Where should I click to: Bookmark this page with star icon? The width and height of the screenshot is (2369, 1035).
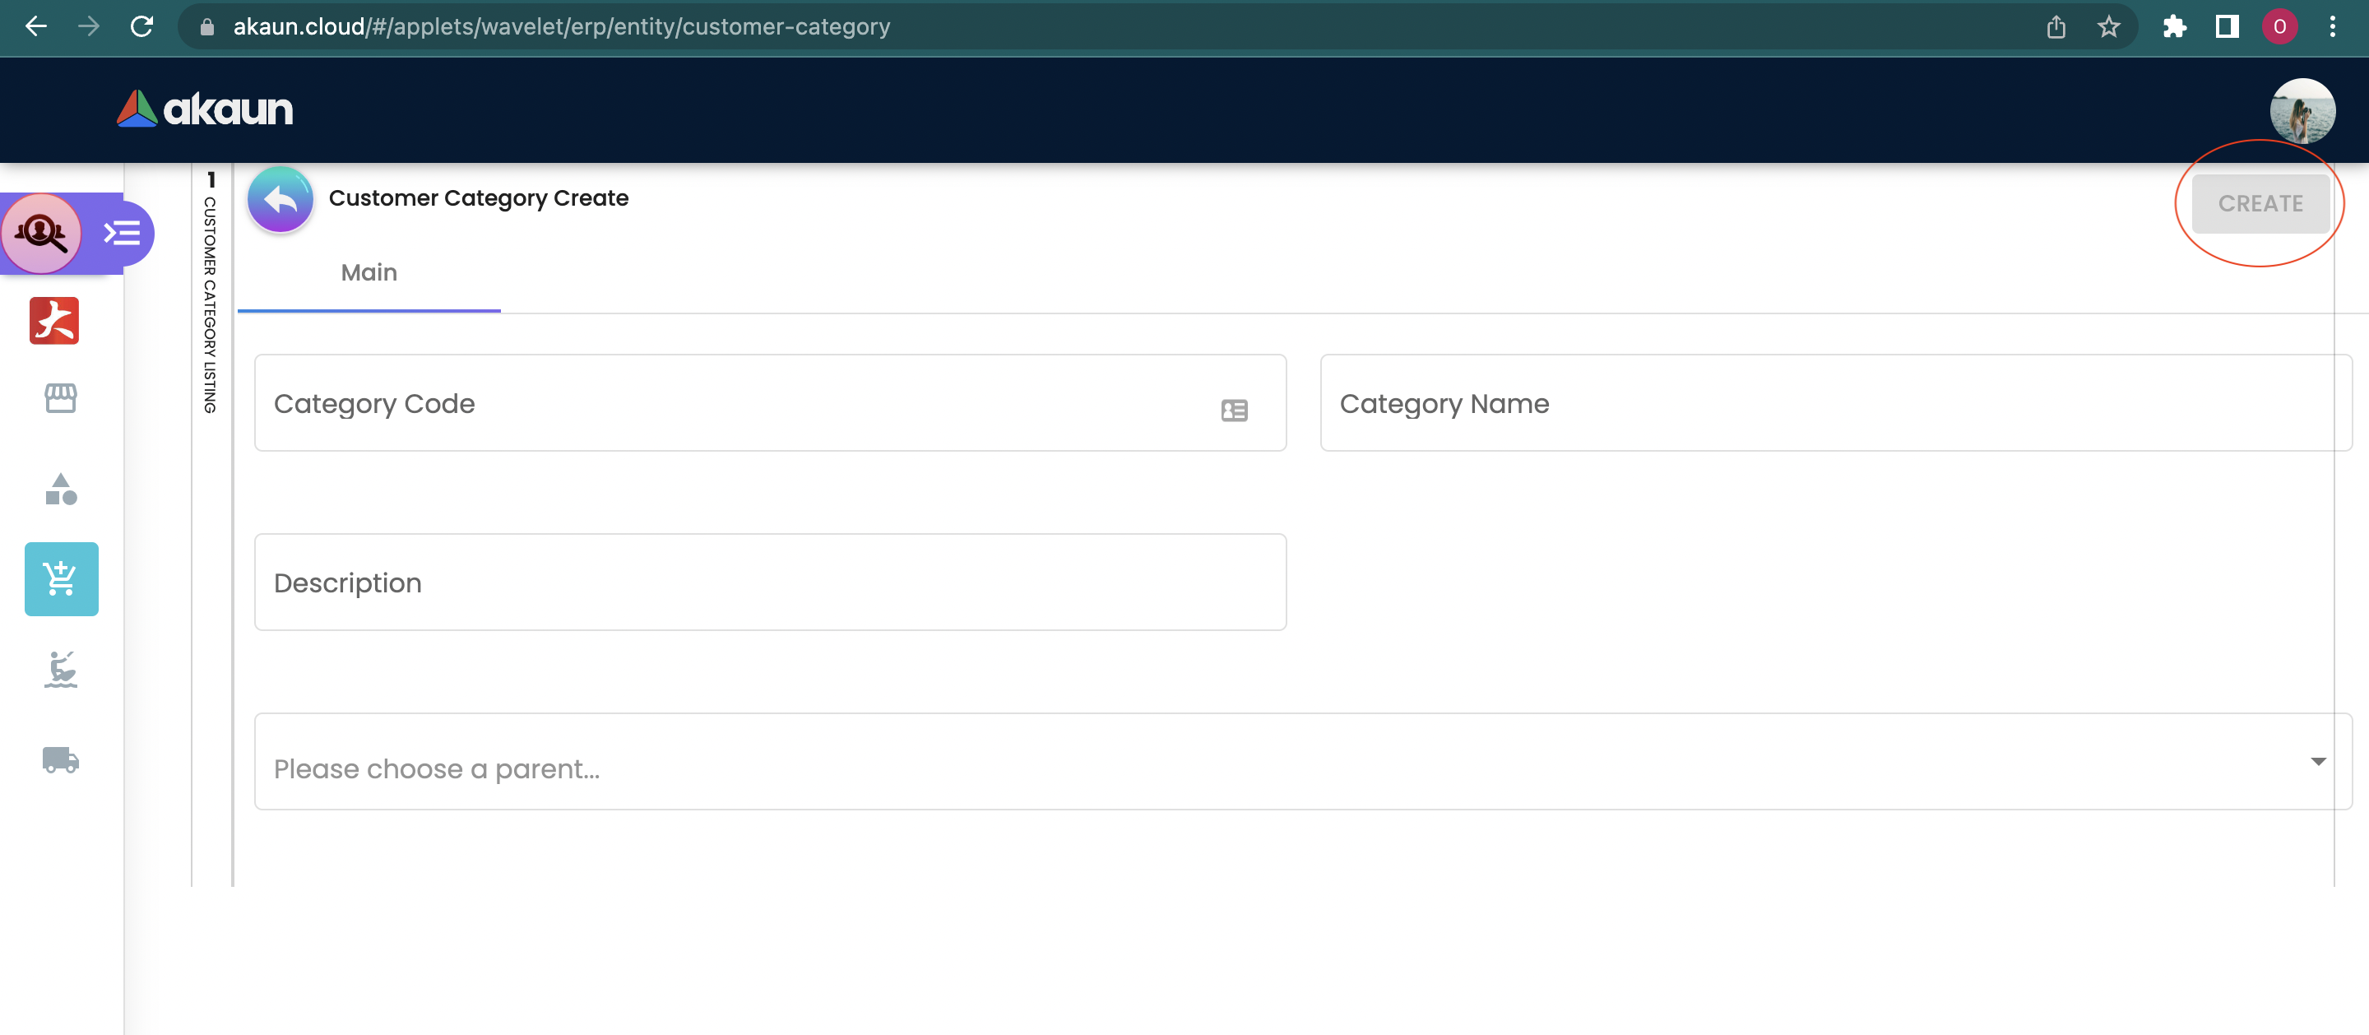tap(2109, 26)
